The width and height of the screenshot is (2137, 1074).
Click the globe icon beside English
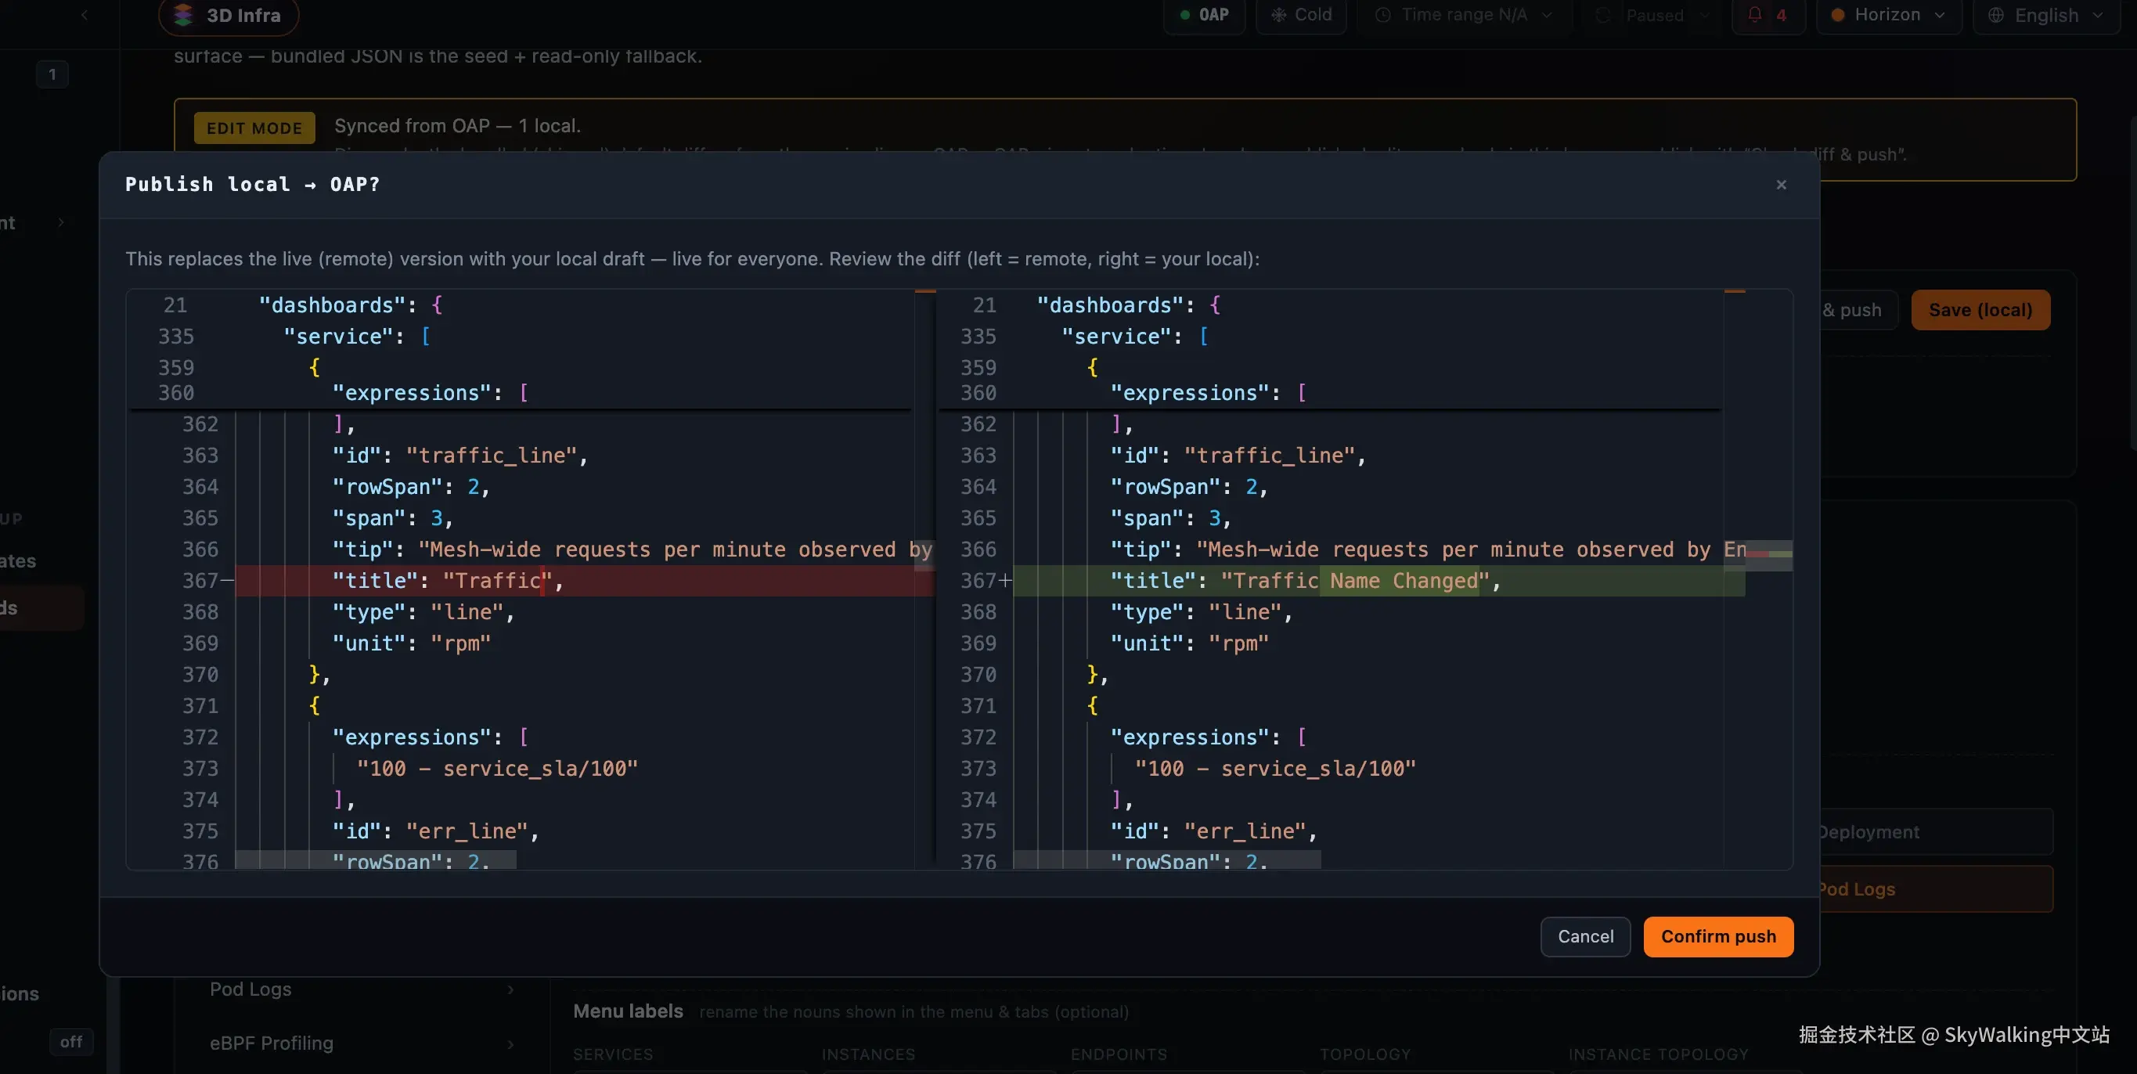1995,15
